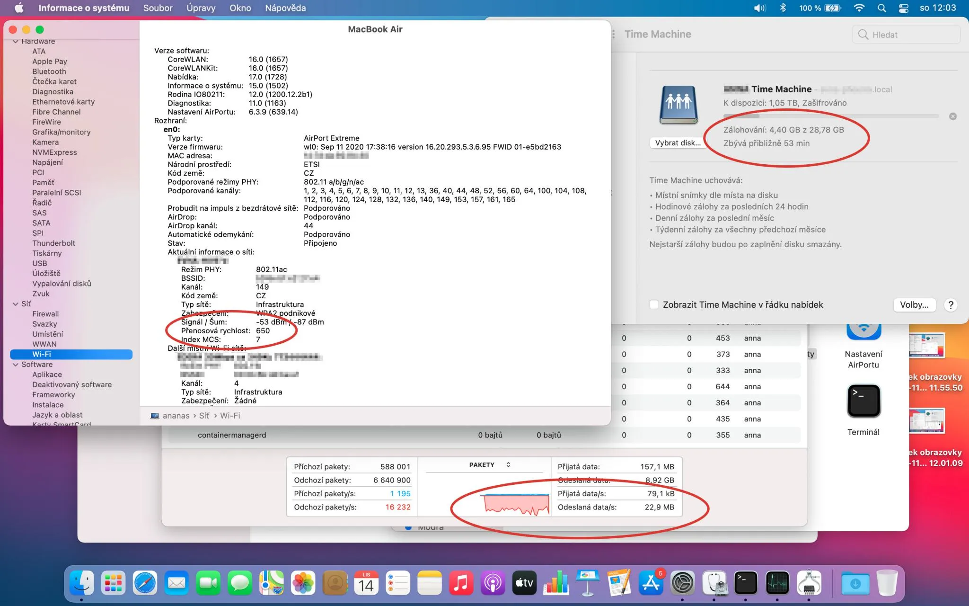This screenshot has height=606, width=969.
Task: Open Messages from the Dock
Action: coord(240,582)
